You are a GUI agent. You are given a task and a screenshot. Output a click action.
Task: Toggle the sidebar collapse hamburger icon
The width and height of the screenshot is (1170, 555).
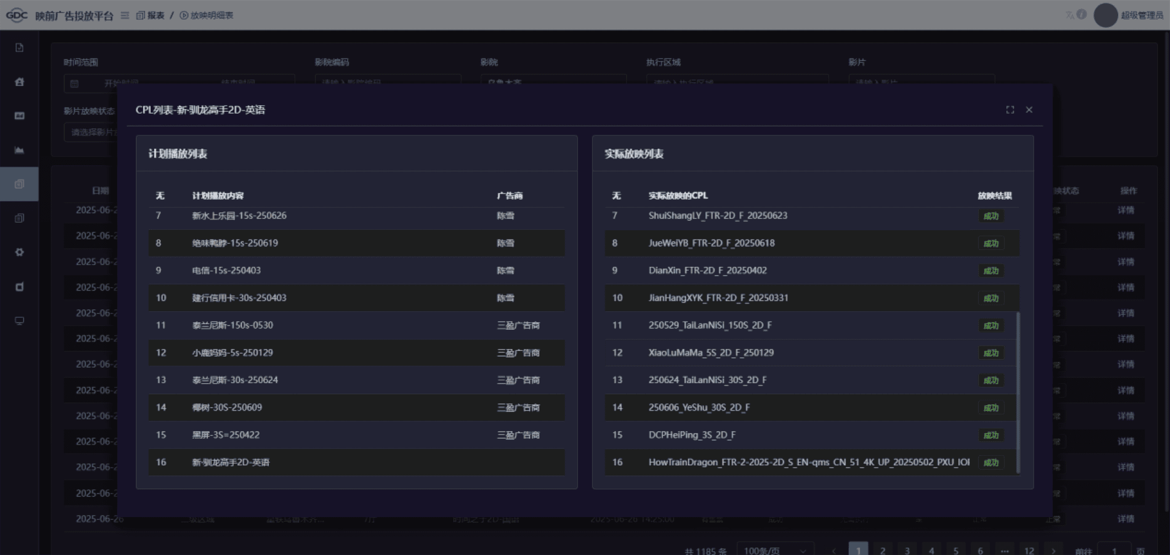(124, 16)
